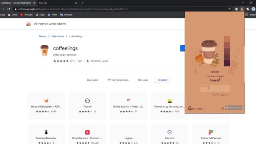This screenshot has height=144, width=256.
Task: Bookmark this page with the star icon
Action: (229, 9)
